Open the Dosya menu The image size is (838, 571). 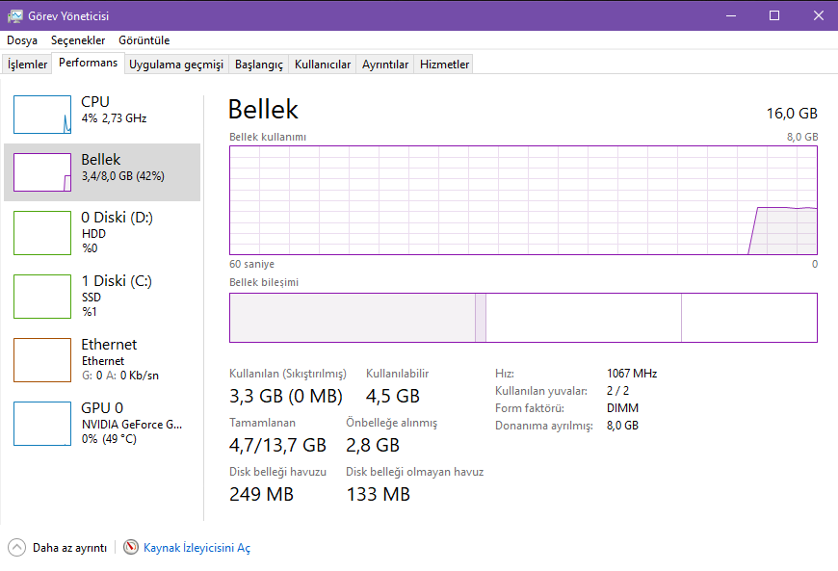click(22, 40)
